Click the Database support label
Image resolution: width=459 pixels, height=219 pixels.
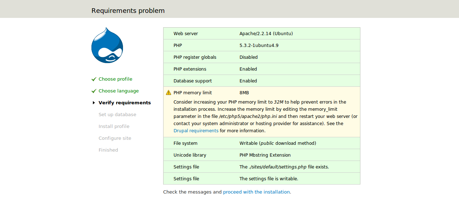[x=193, y=81]
